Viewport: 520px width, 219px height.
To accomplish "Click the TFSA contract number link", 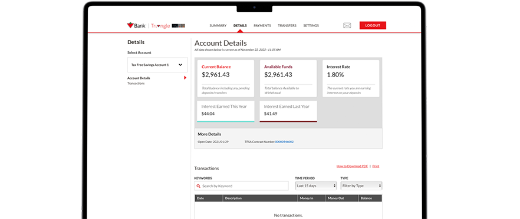I will click(284, 142).
